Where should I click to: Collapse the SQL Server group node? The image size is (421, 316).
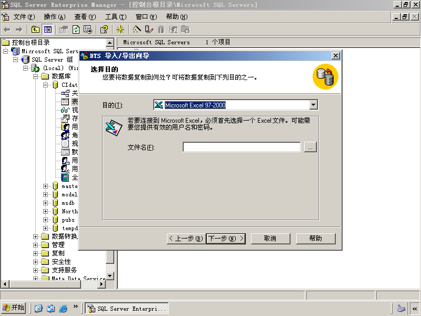point(16,60)
